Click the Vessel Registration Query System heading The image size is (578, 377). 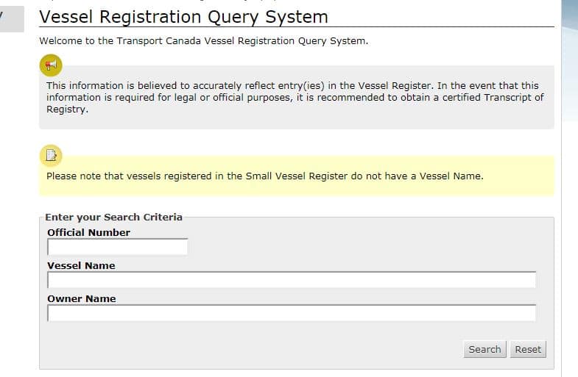[183, 17]
